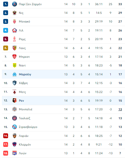Click the dark blue rank 1 badge

(x=6, y=4)
